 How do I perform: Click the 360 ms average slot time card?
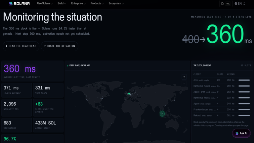[x=32, y=71]
